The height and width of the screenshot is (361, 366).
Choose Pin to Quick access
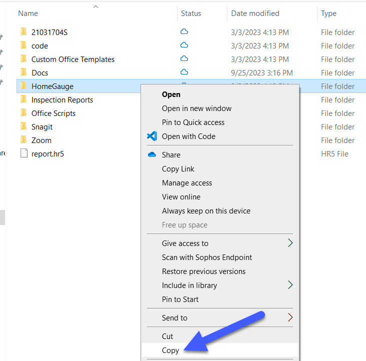(x=193, y=122)
